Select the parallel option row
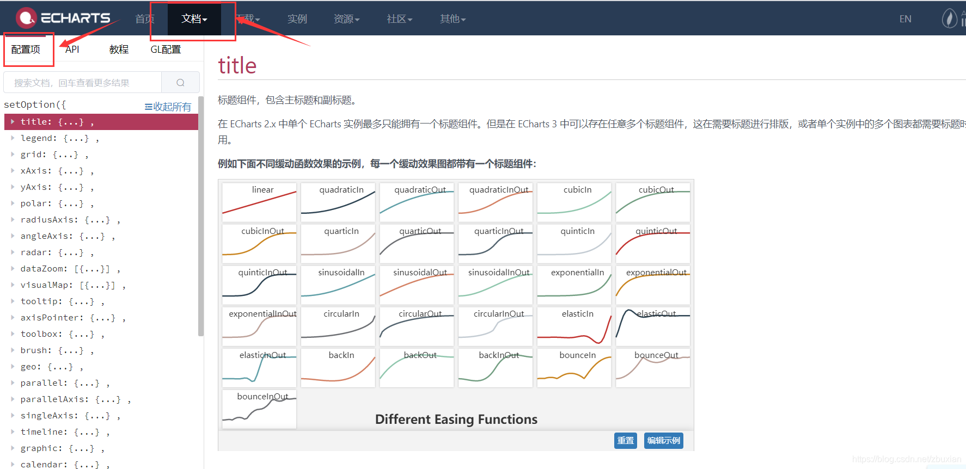Image resolution: width=966 pixels, height=469 pixels. [101, 383]
